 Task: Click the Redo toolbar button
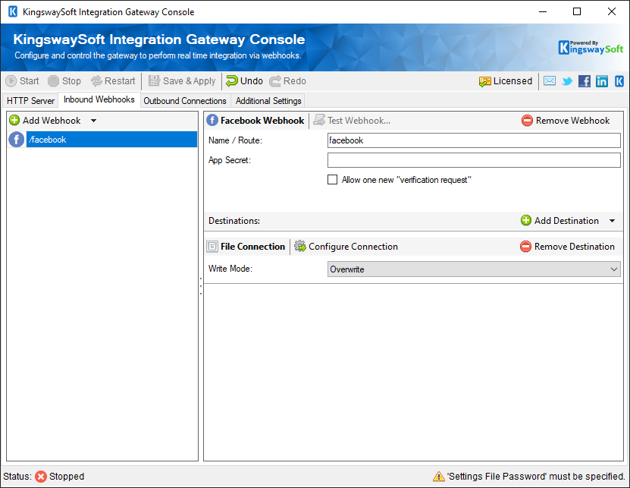[x=287, y=81]
